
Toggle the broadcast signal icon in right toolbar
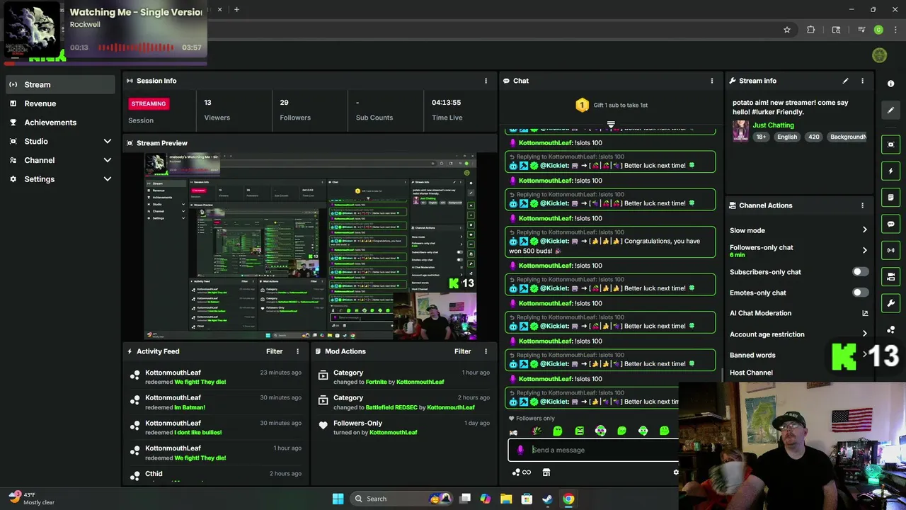pos(890,250)
